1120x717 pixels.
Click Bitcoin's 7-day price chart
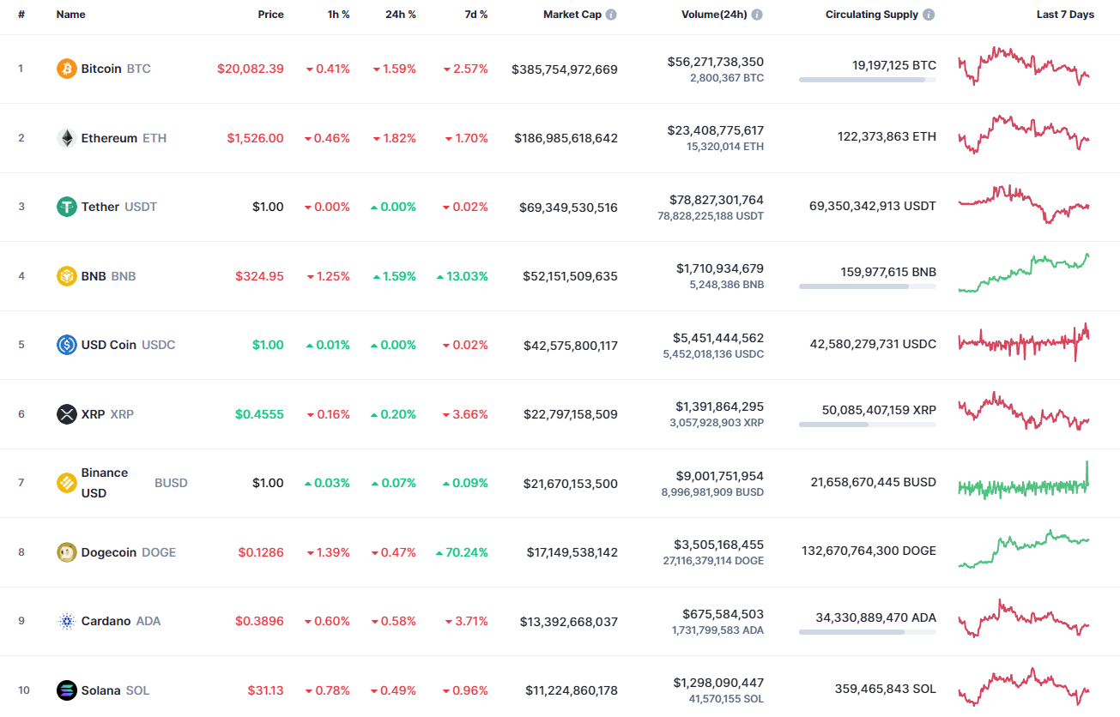[1023, 69]
